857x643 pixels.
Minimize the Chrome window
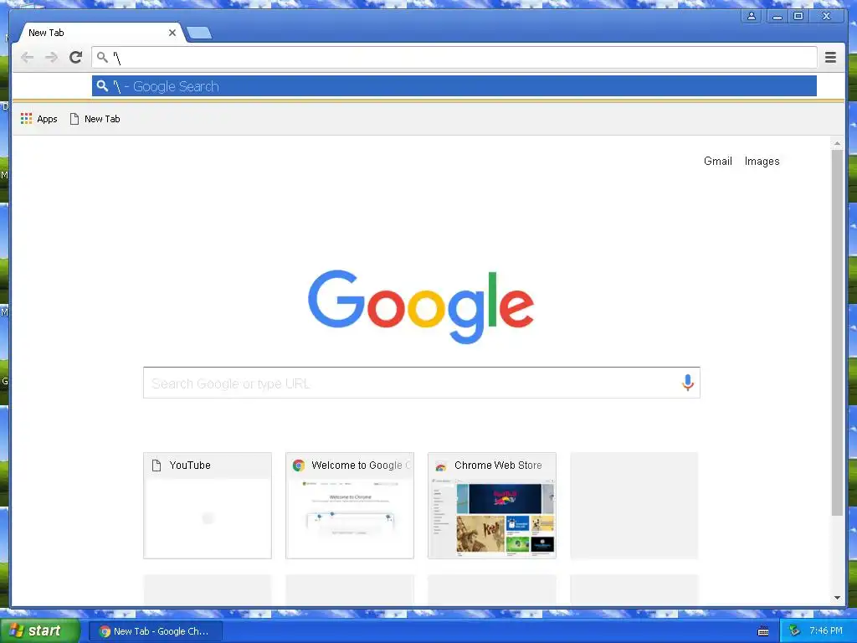pos(777,16)
